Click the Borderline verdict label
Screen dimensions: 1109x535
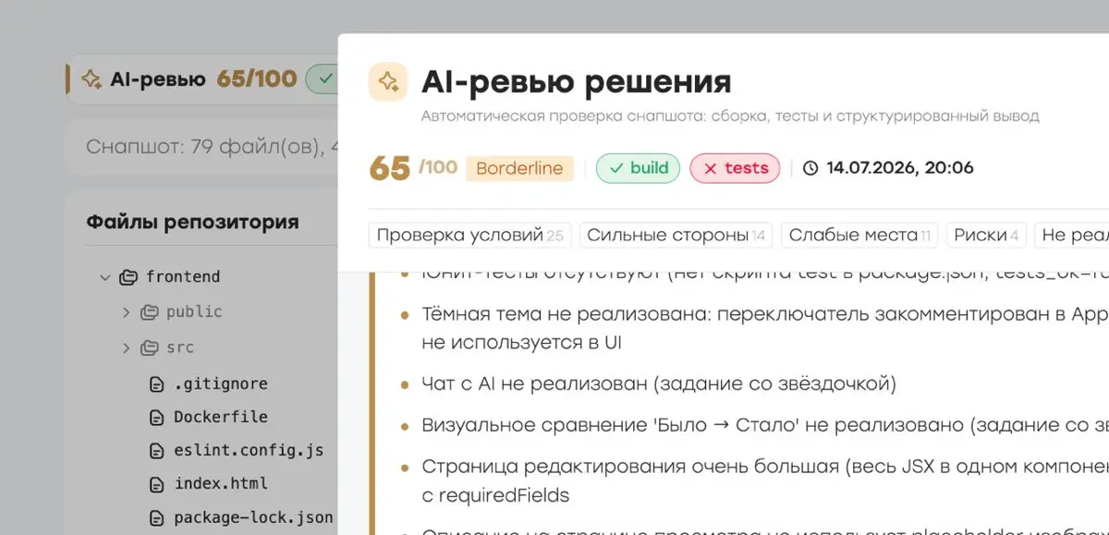pos(519,169)
